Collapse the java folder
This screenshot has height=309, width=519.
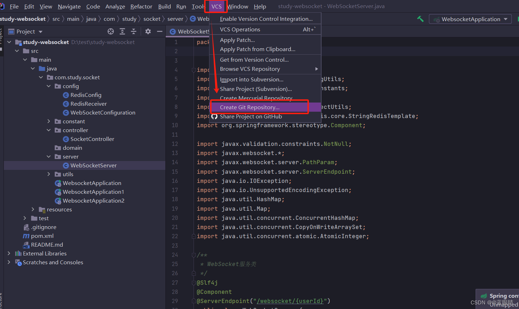(x=33, y=68)
